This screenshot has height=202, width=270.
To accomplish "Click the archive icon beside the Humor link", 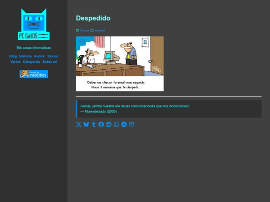I will 77,30.
